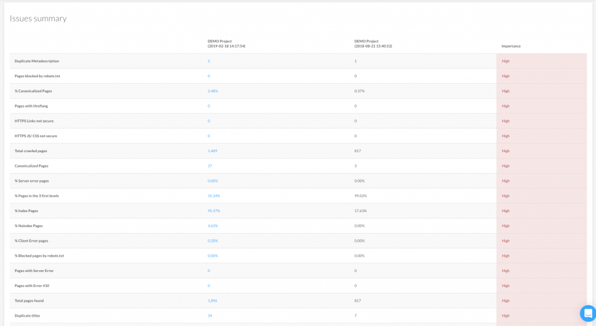Open the 0.20% Client Error pages link
This screenshot has height=326, width=596.
pos(212,241)
